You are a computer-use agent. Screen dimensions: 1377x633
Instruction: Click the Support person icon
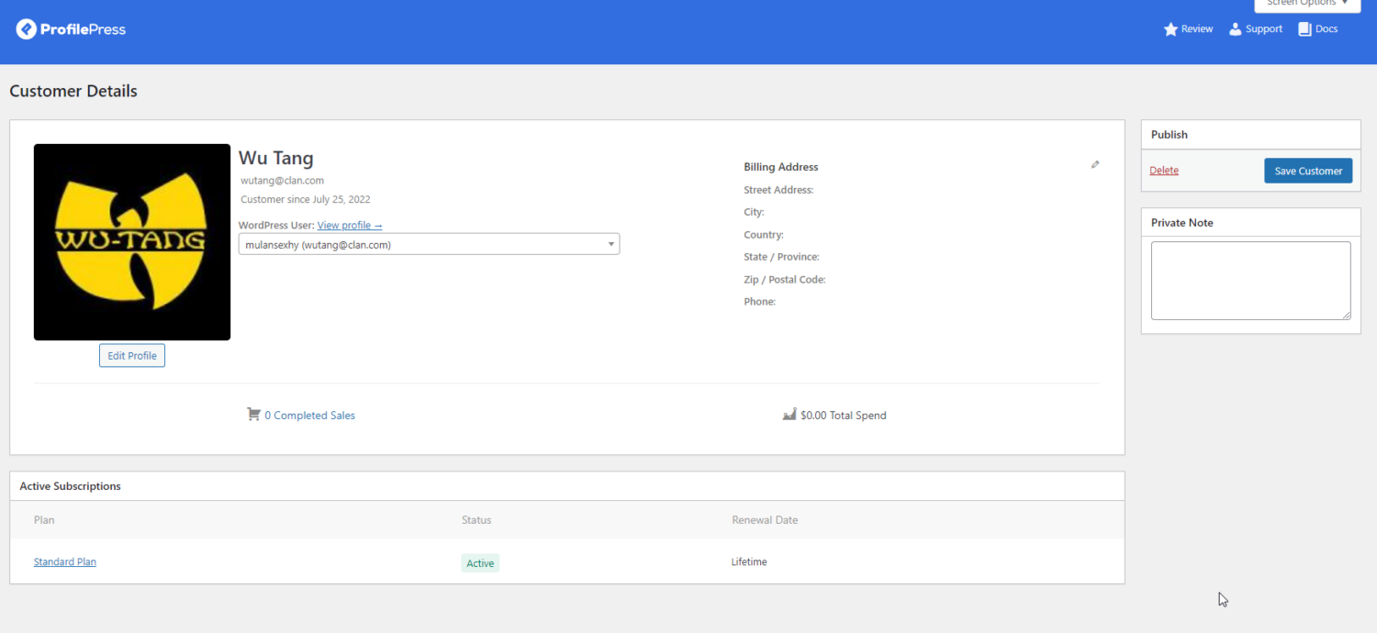[x=1236, y=29]
